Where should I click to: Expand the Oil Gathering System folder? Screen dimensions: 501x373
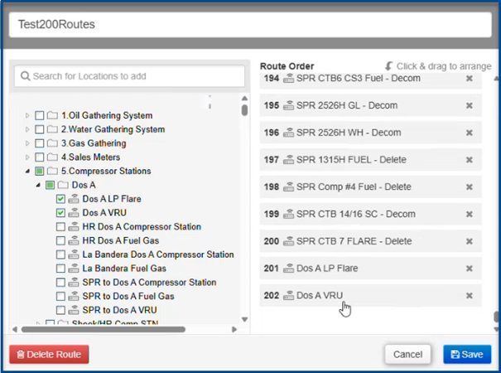[x=27, y=116]
